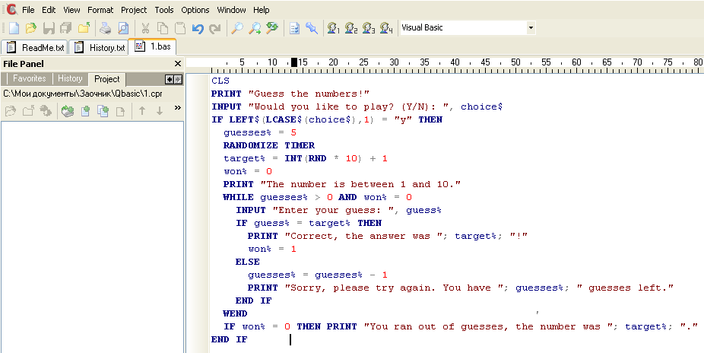The width and height of the screenshot is (704, 353).
Task: Open the Format menu
Action: [x=100, y=10]
